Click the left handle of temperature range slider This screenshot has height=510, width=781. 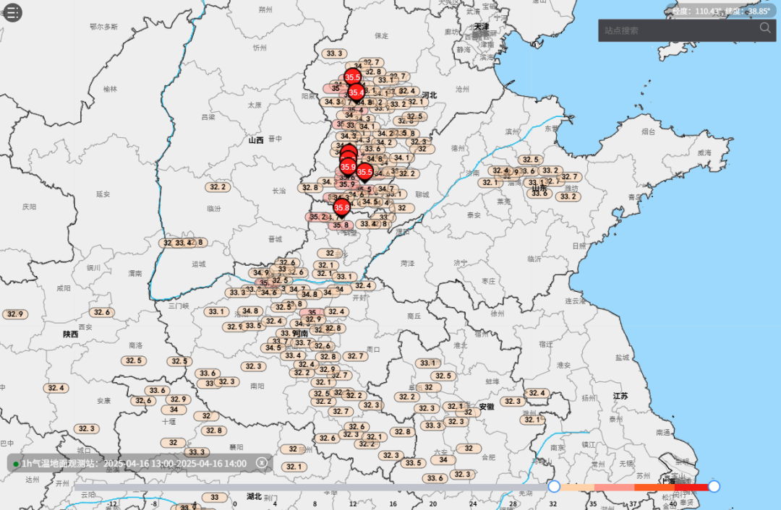(x=554, y=487)
